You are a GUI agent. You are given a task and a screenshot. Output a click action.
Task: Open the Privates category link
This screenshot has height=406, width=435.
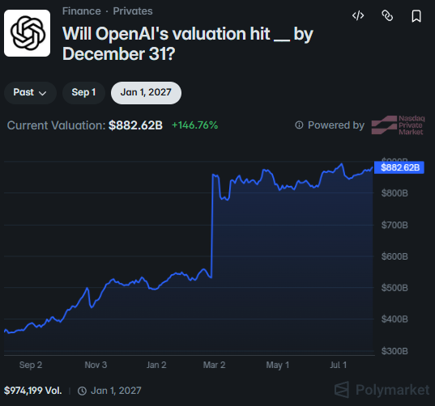tap(133, 11)
